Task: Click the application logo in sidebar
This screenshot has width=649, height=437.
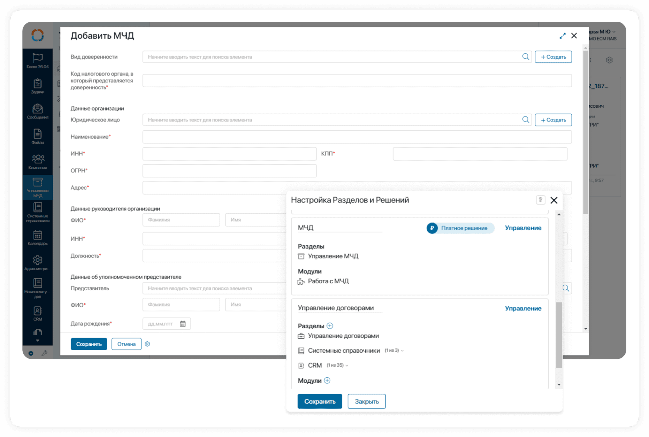Action: [37, 35]
